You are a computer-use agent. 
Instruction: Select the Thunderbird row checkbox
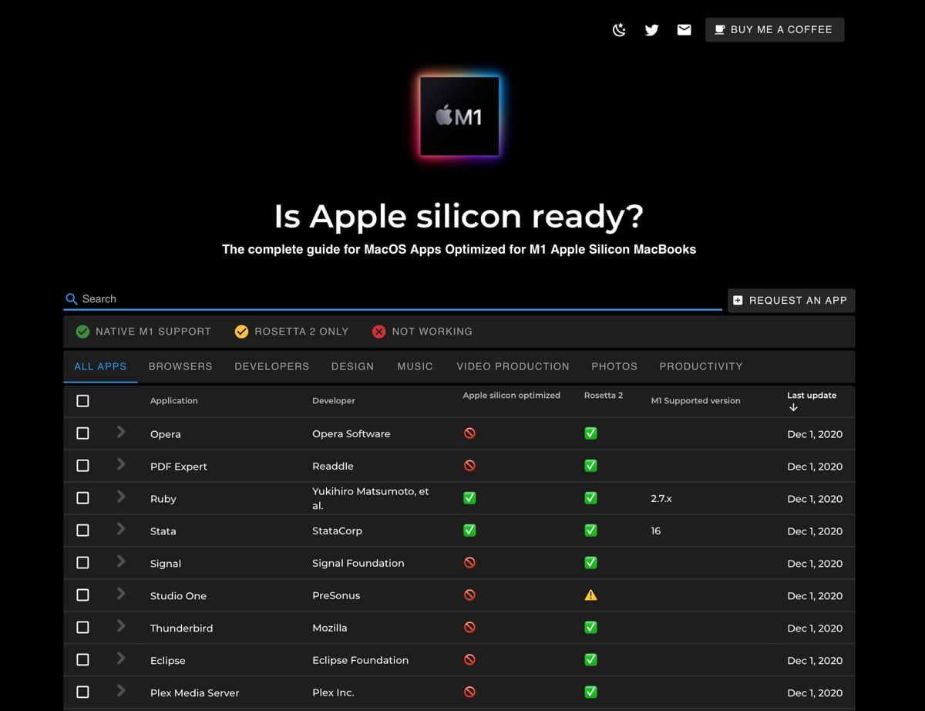82,628
